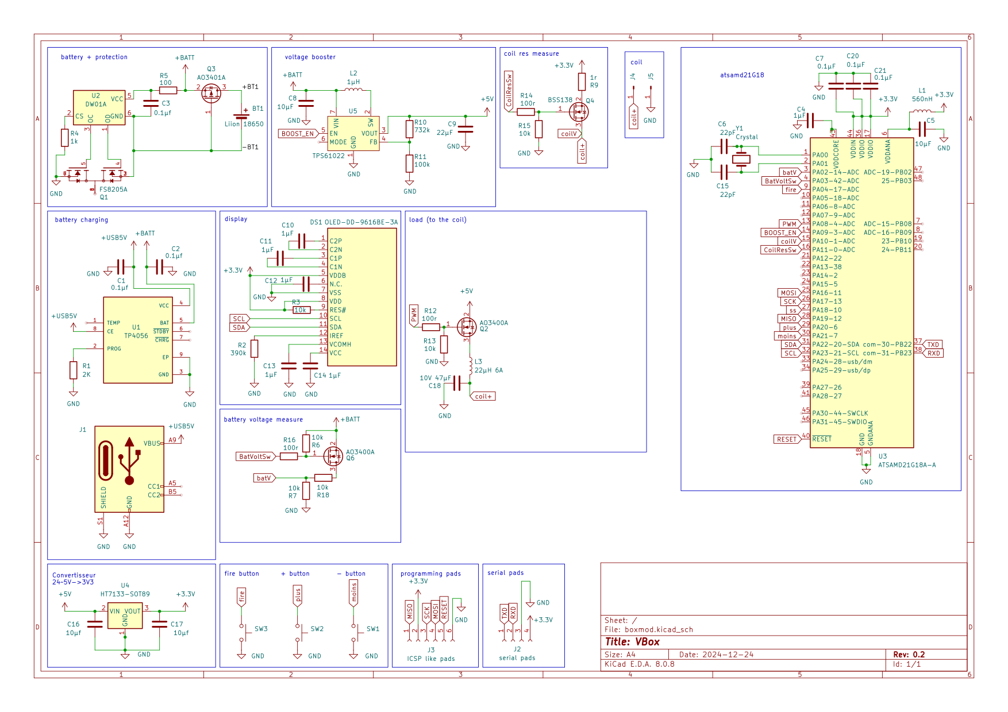1008x712 pixels.
Task: Select the coil+ label below L3
Action: click(482, 396)
